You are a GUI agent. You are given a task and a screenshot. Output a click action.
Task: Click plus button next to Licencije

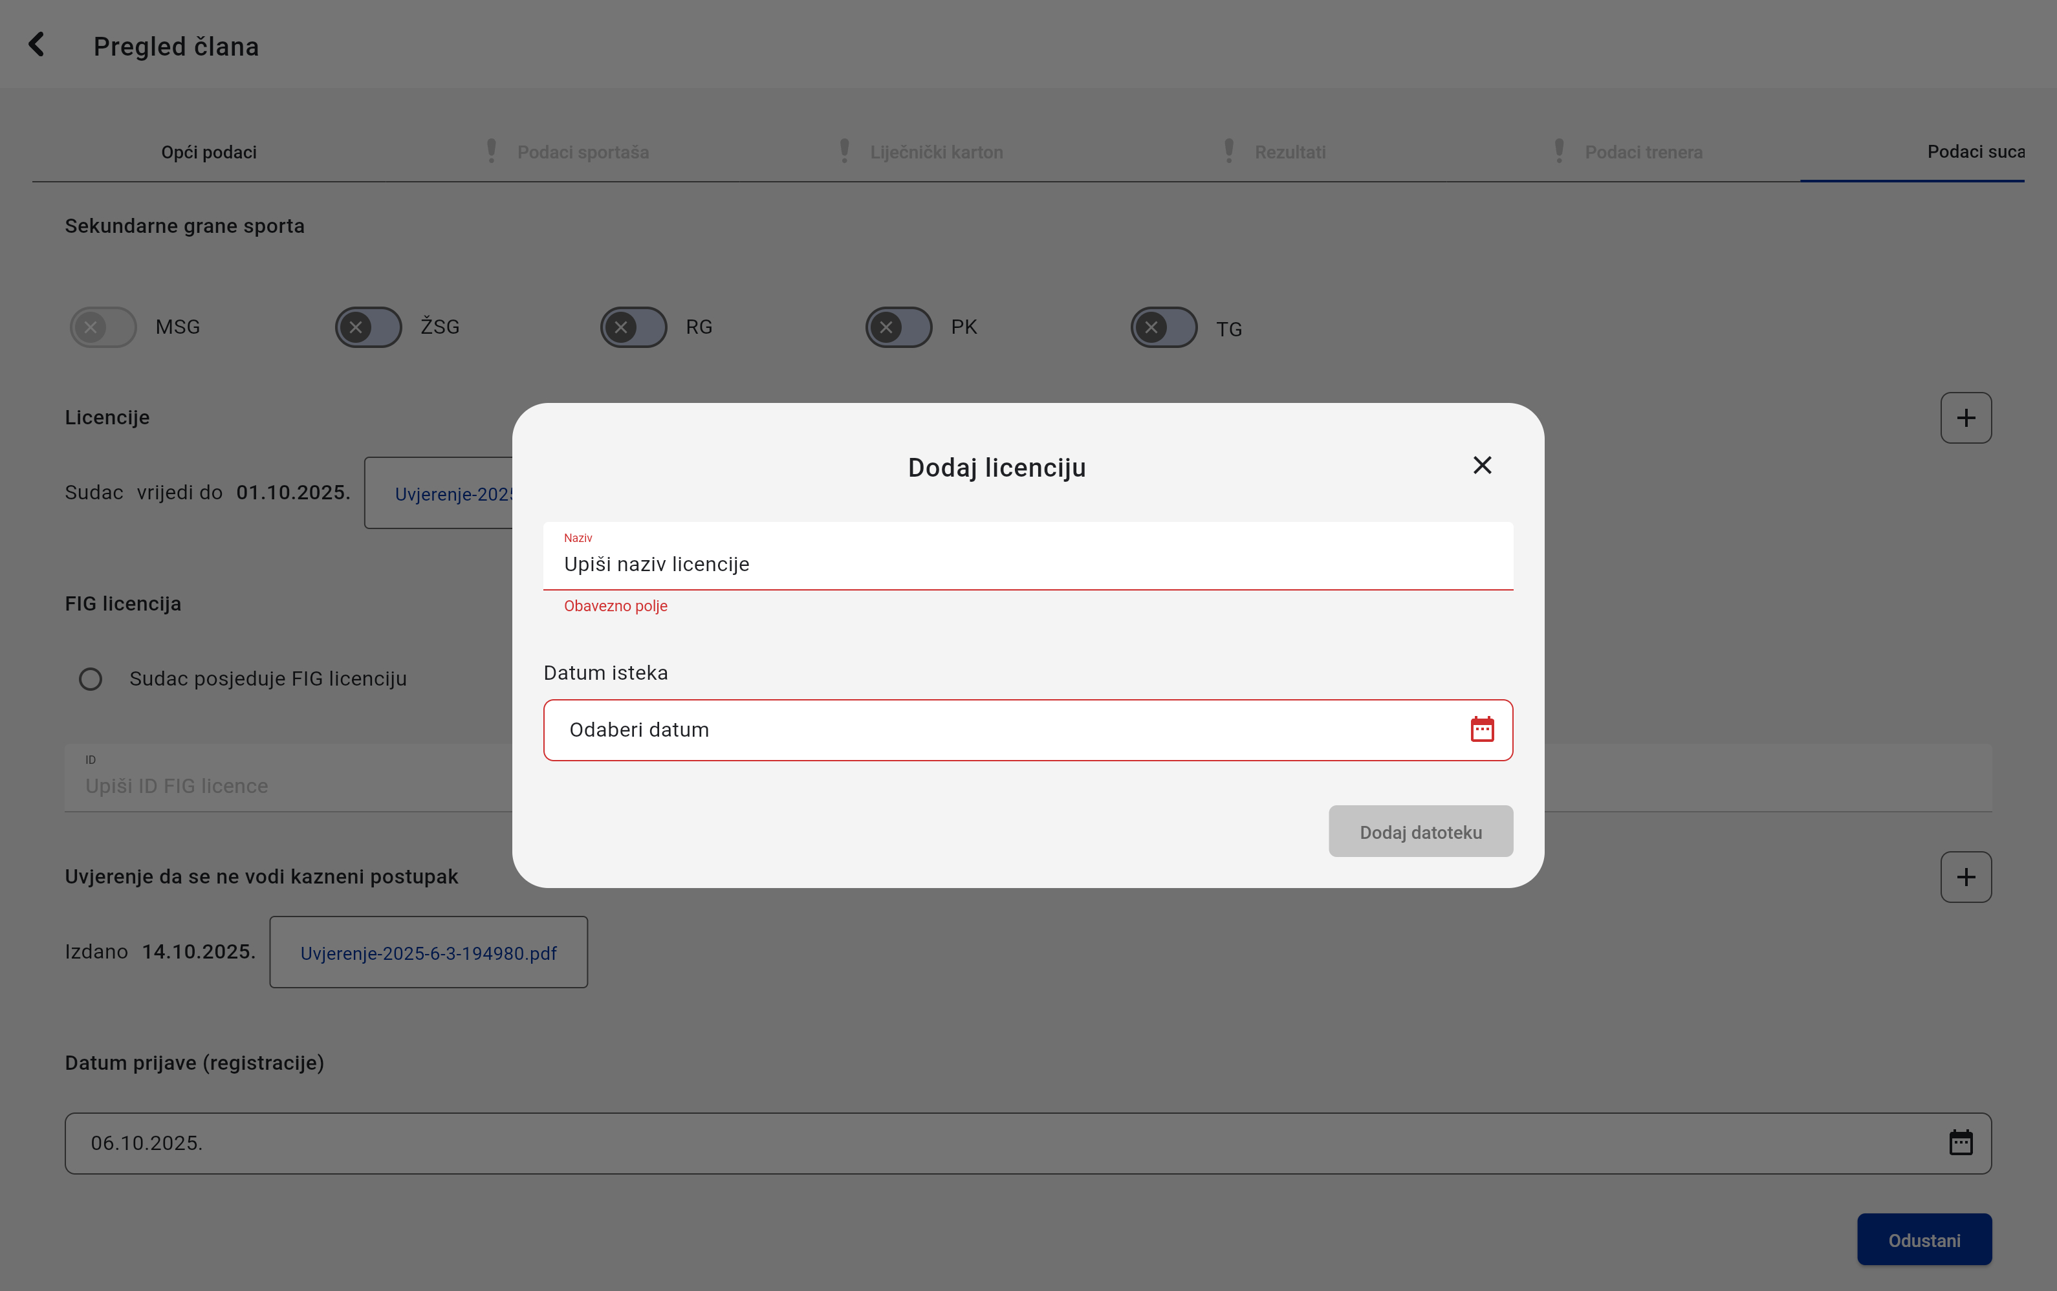click(1964, 418)
